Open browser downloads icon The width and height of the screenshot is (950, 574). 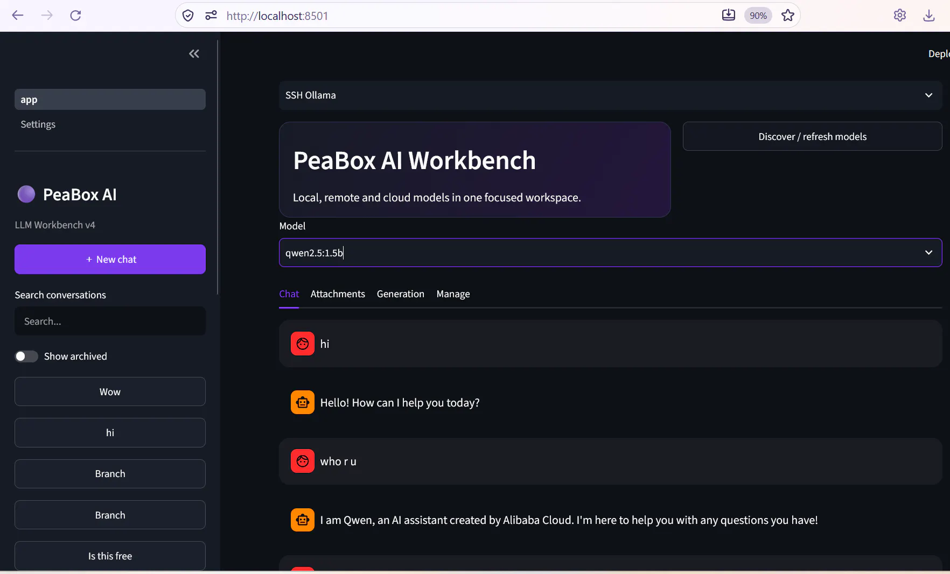tap(929, 16)
